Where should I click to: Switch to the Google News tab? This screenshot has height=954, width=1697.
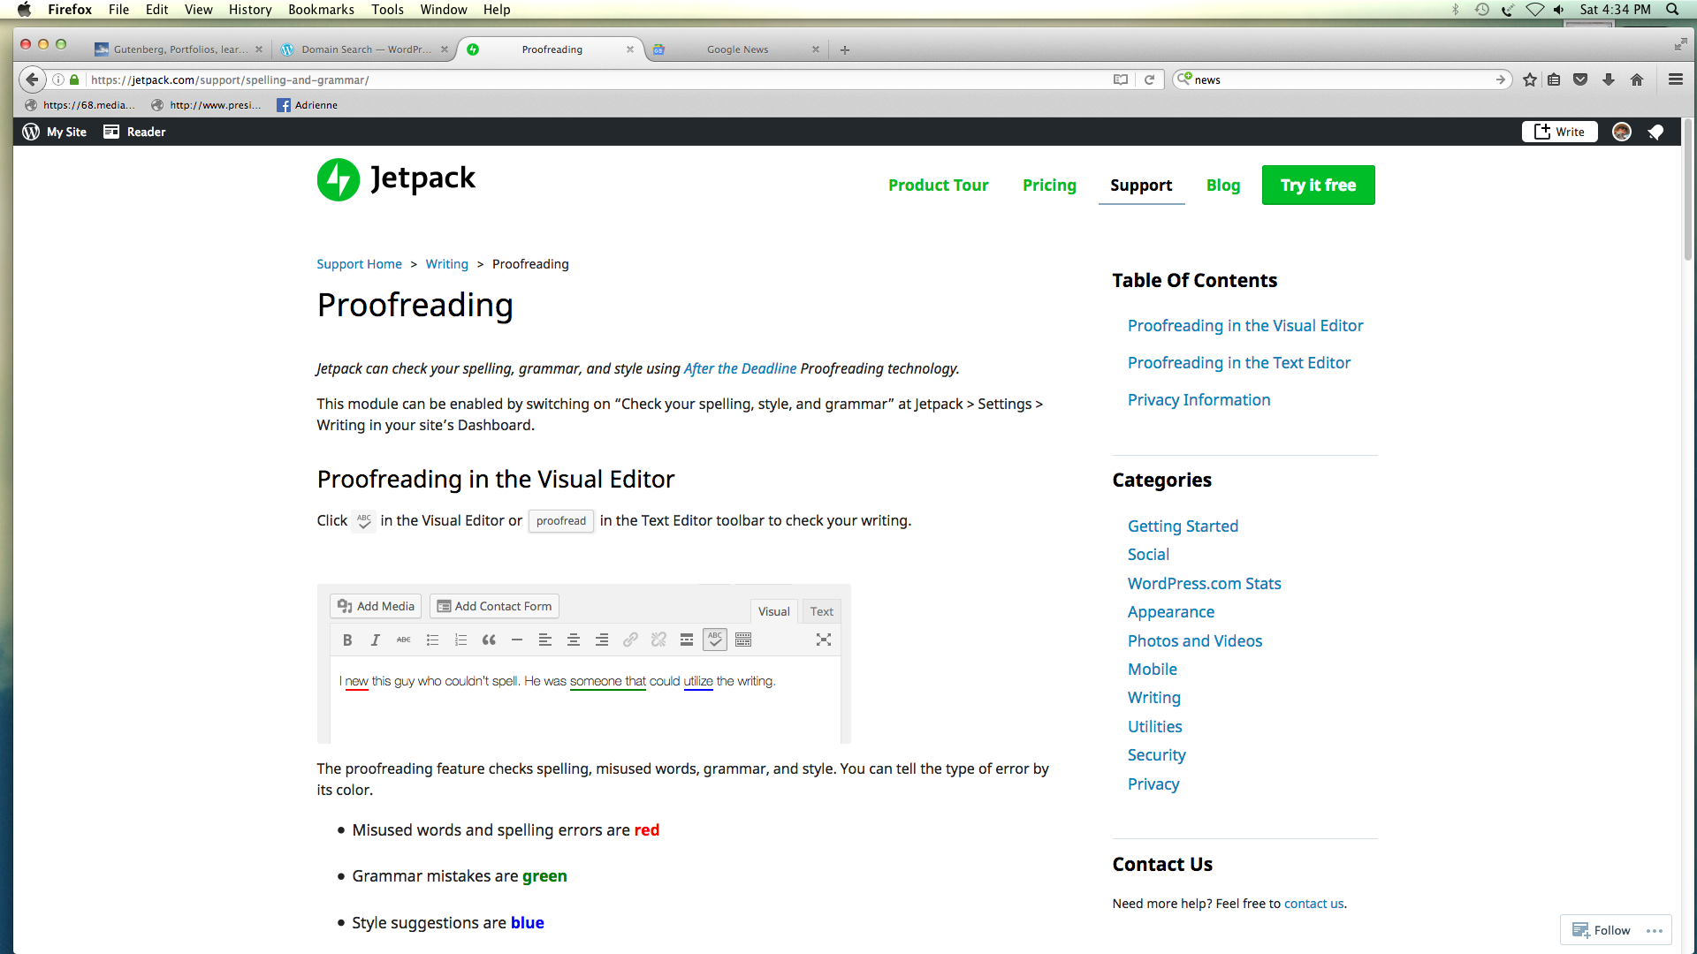tap(737, 49)
